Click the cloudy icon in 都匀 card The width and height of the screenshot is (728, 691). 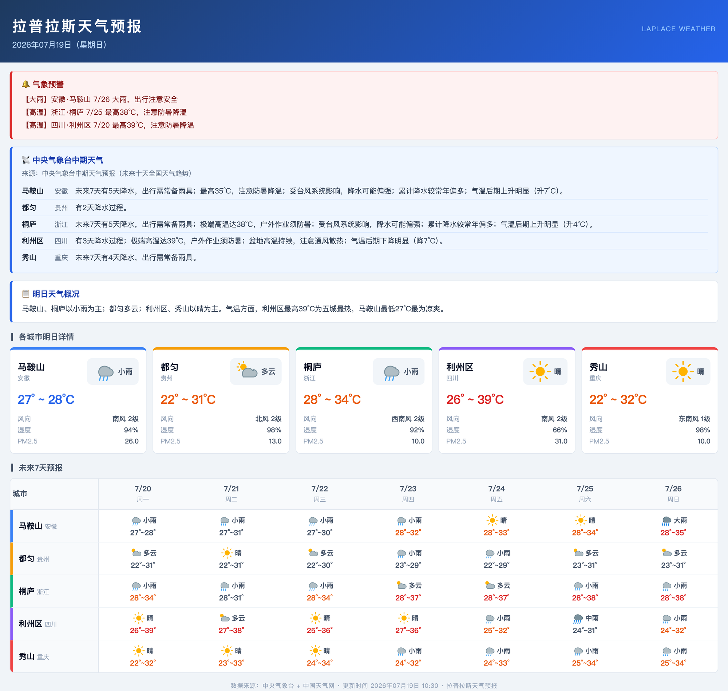(x=248, y=370)
